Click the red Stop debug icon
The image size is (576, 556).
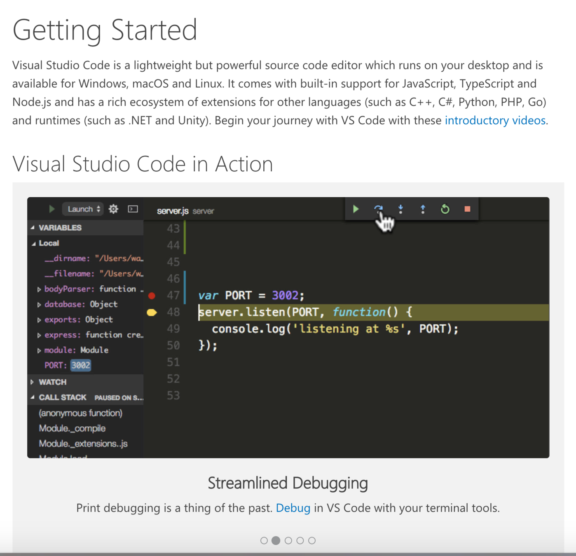click(x=467, y=209)
